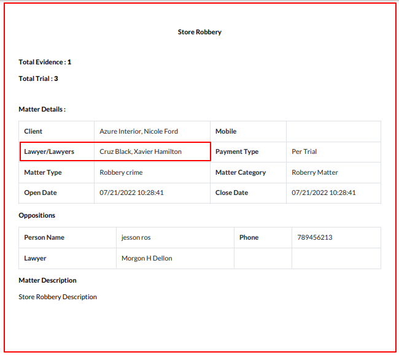Select opposition lawyer 'Morgon H Dellon'
Screen dimensions: 399x355
click(147, 259)
